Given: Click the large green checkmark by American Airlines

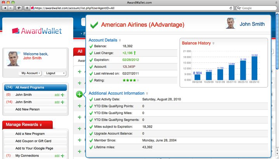Looking at the screenshot, I should tap(94, 25).
